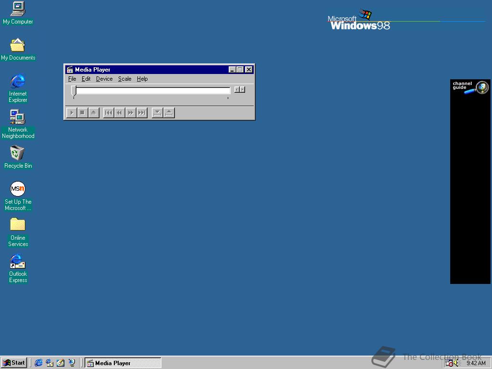Select the My Computer desktop icon

pyautogui.click(x=18, y=13)
